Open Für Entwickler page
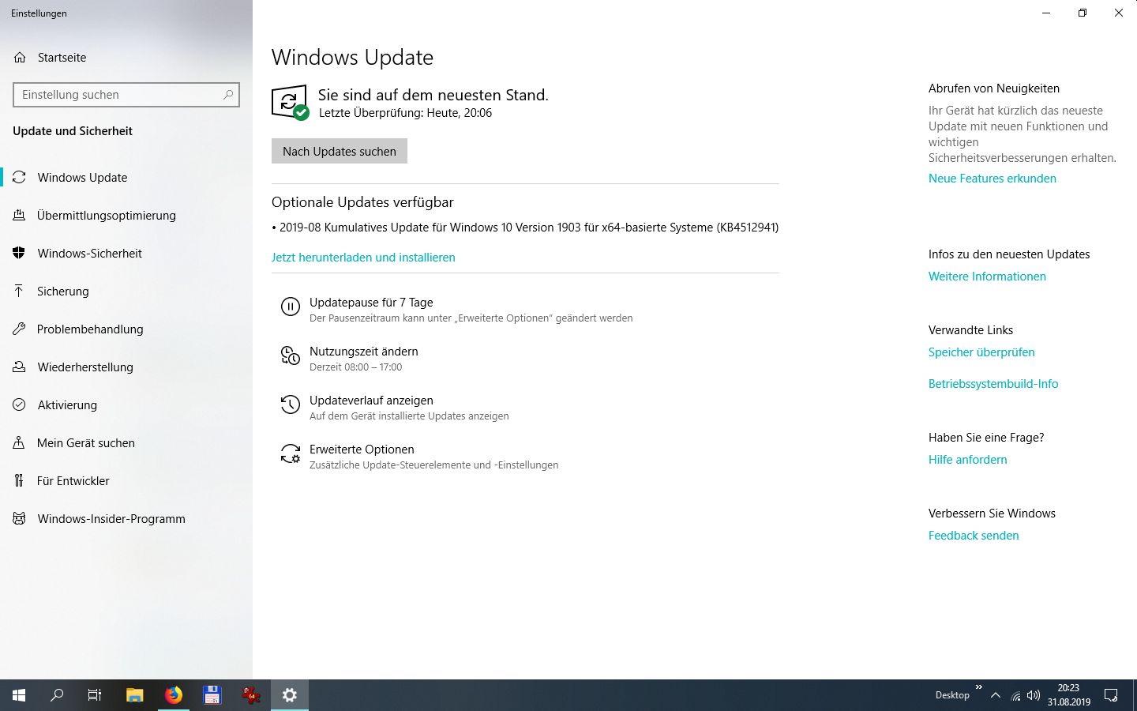 (x=73, y=481)
